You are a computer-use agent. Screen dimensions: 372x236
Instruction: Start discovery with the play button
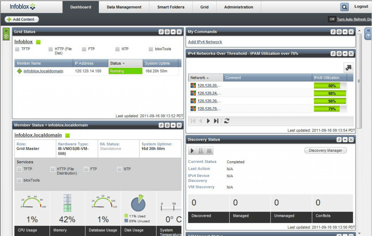click(x=193, y=151)
